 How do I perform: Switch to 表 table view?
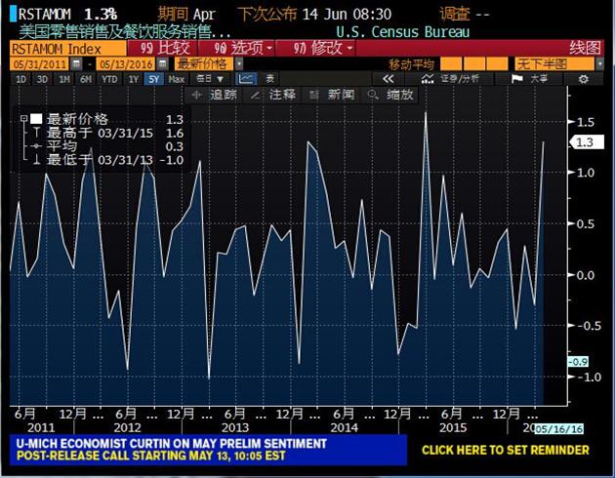(x=269, y=79)
